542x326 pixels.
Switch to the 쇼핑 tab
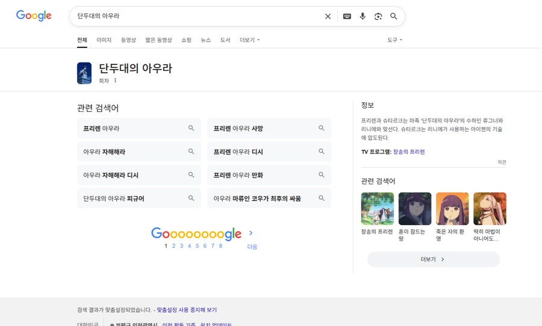click(x=186, y=40)
